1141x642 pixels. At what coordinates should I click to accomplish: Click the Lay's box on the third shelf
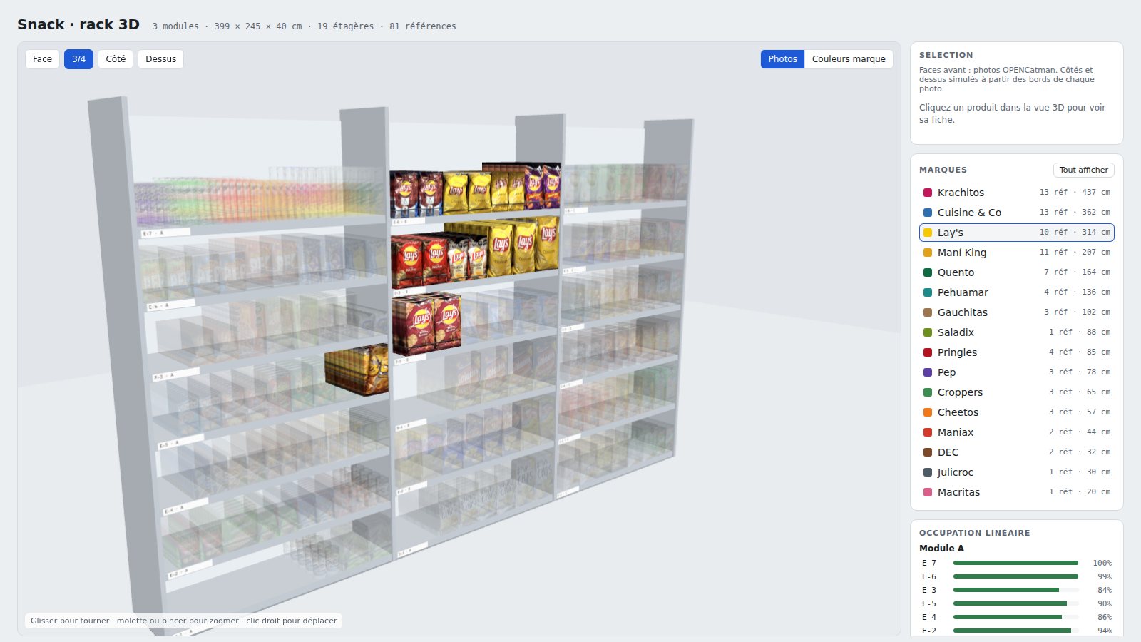[426, 323]
